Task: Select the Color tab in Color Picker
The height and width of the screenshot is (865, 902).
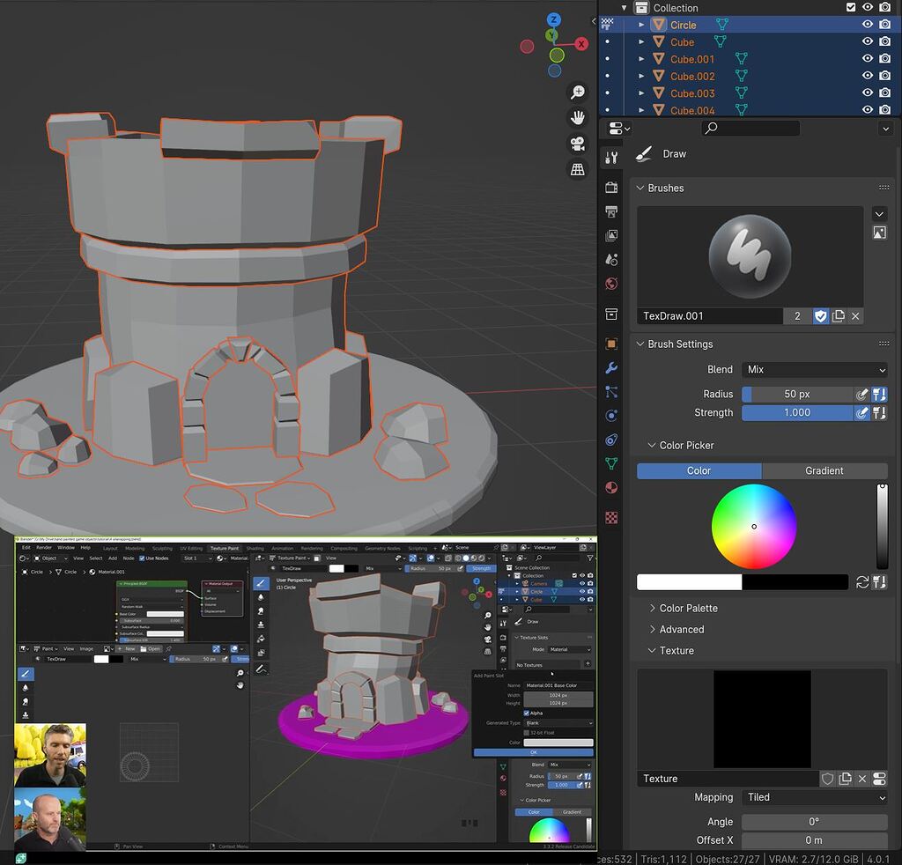Action: coord(699,470)
